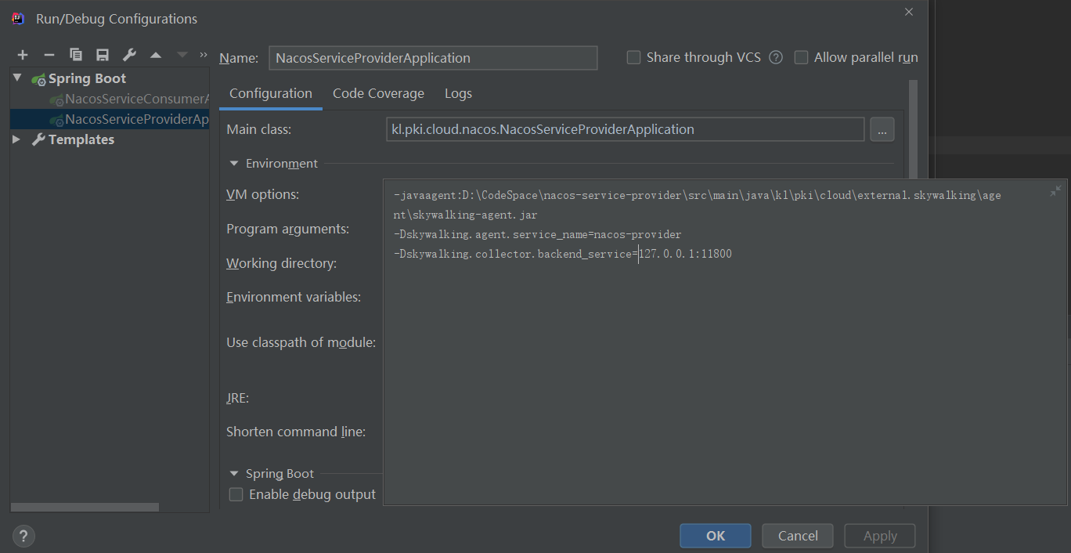The image size is (1071, 553).
Task: Open help with question mark button
Action: [23, 537]
